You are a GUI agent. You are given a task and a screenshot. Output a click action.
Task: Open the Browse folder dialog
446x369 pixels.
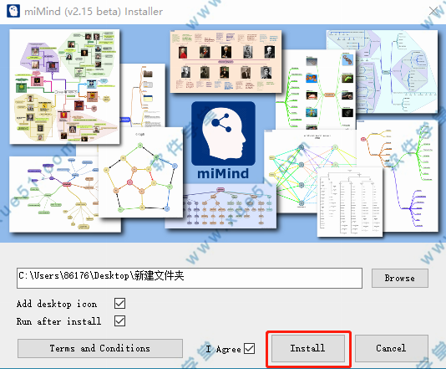[x=399, y=278]
